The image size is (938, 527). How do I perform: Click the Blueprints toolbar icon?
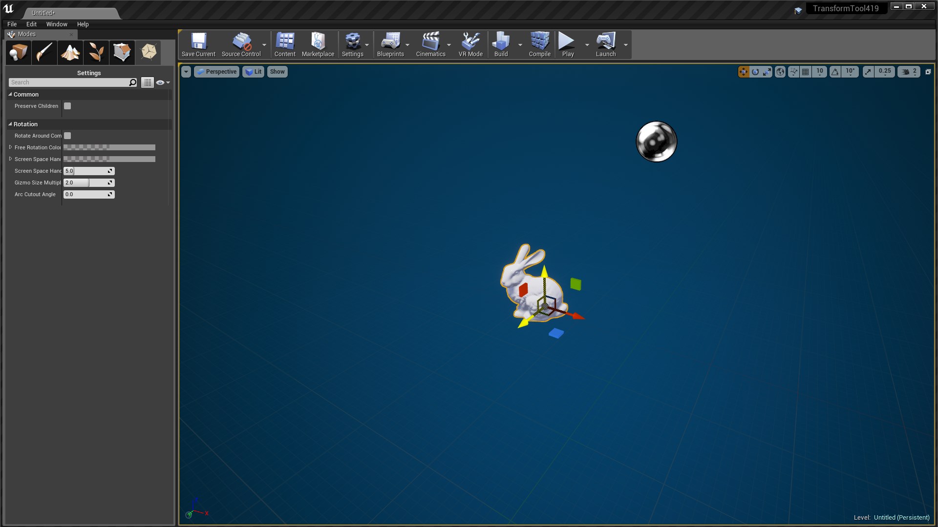[391, 45]
